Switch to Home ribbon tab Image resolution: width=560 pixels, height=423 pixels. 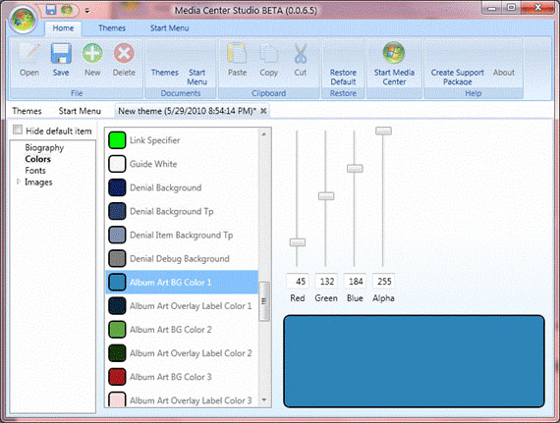(63, 28)
